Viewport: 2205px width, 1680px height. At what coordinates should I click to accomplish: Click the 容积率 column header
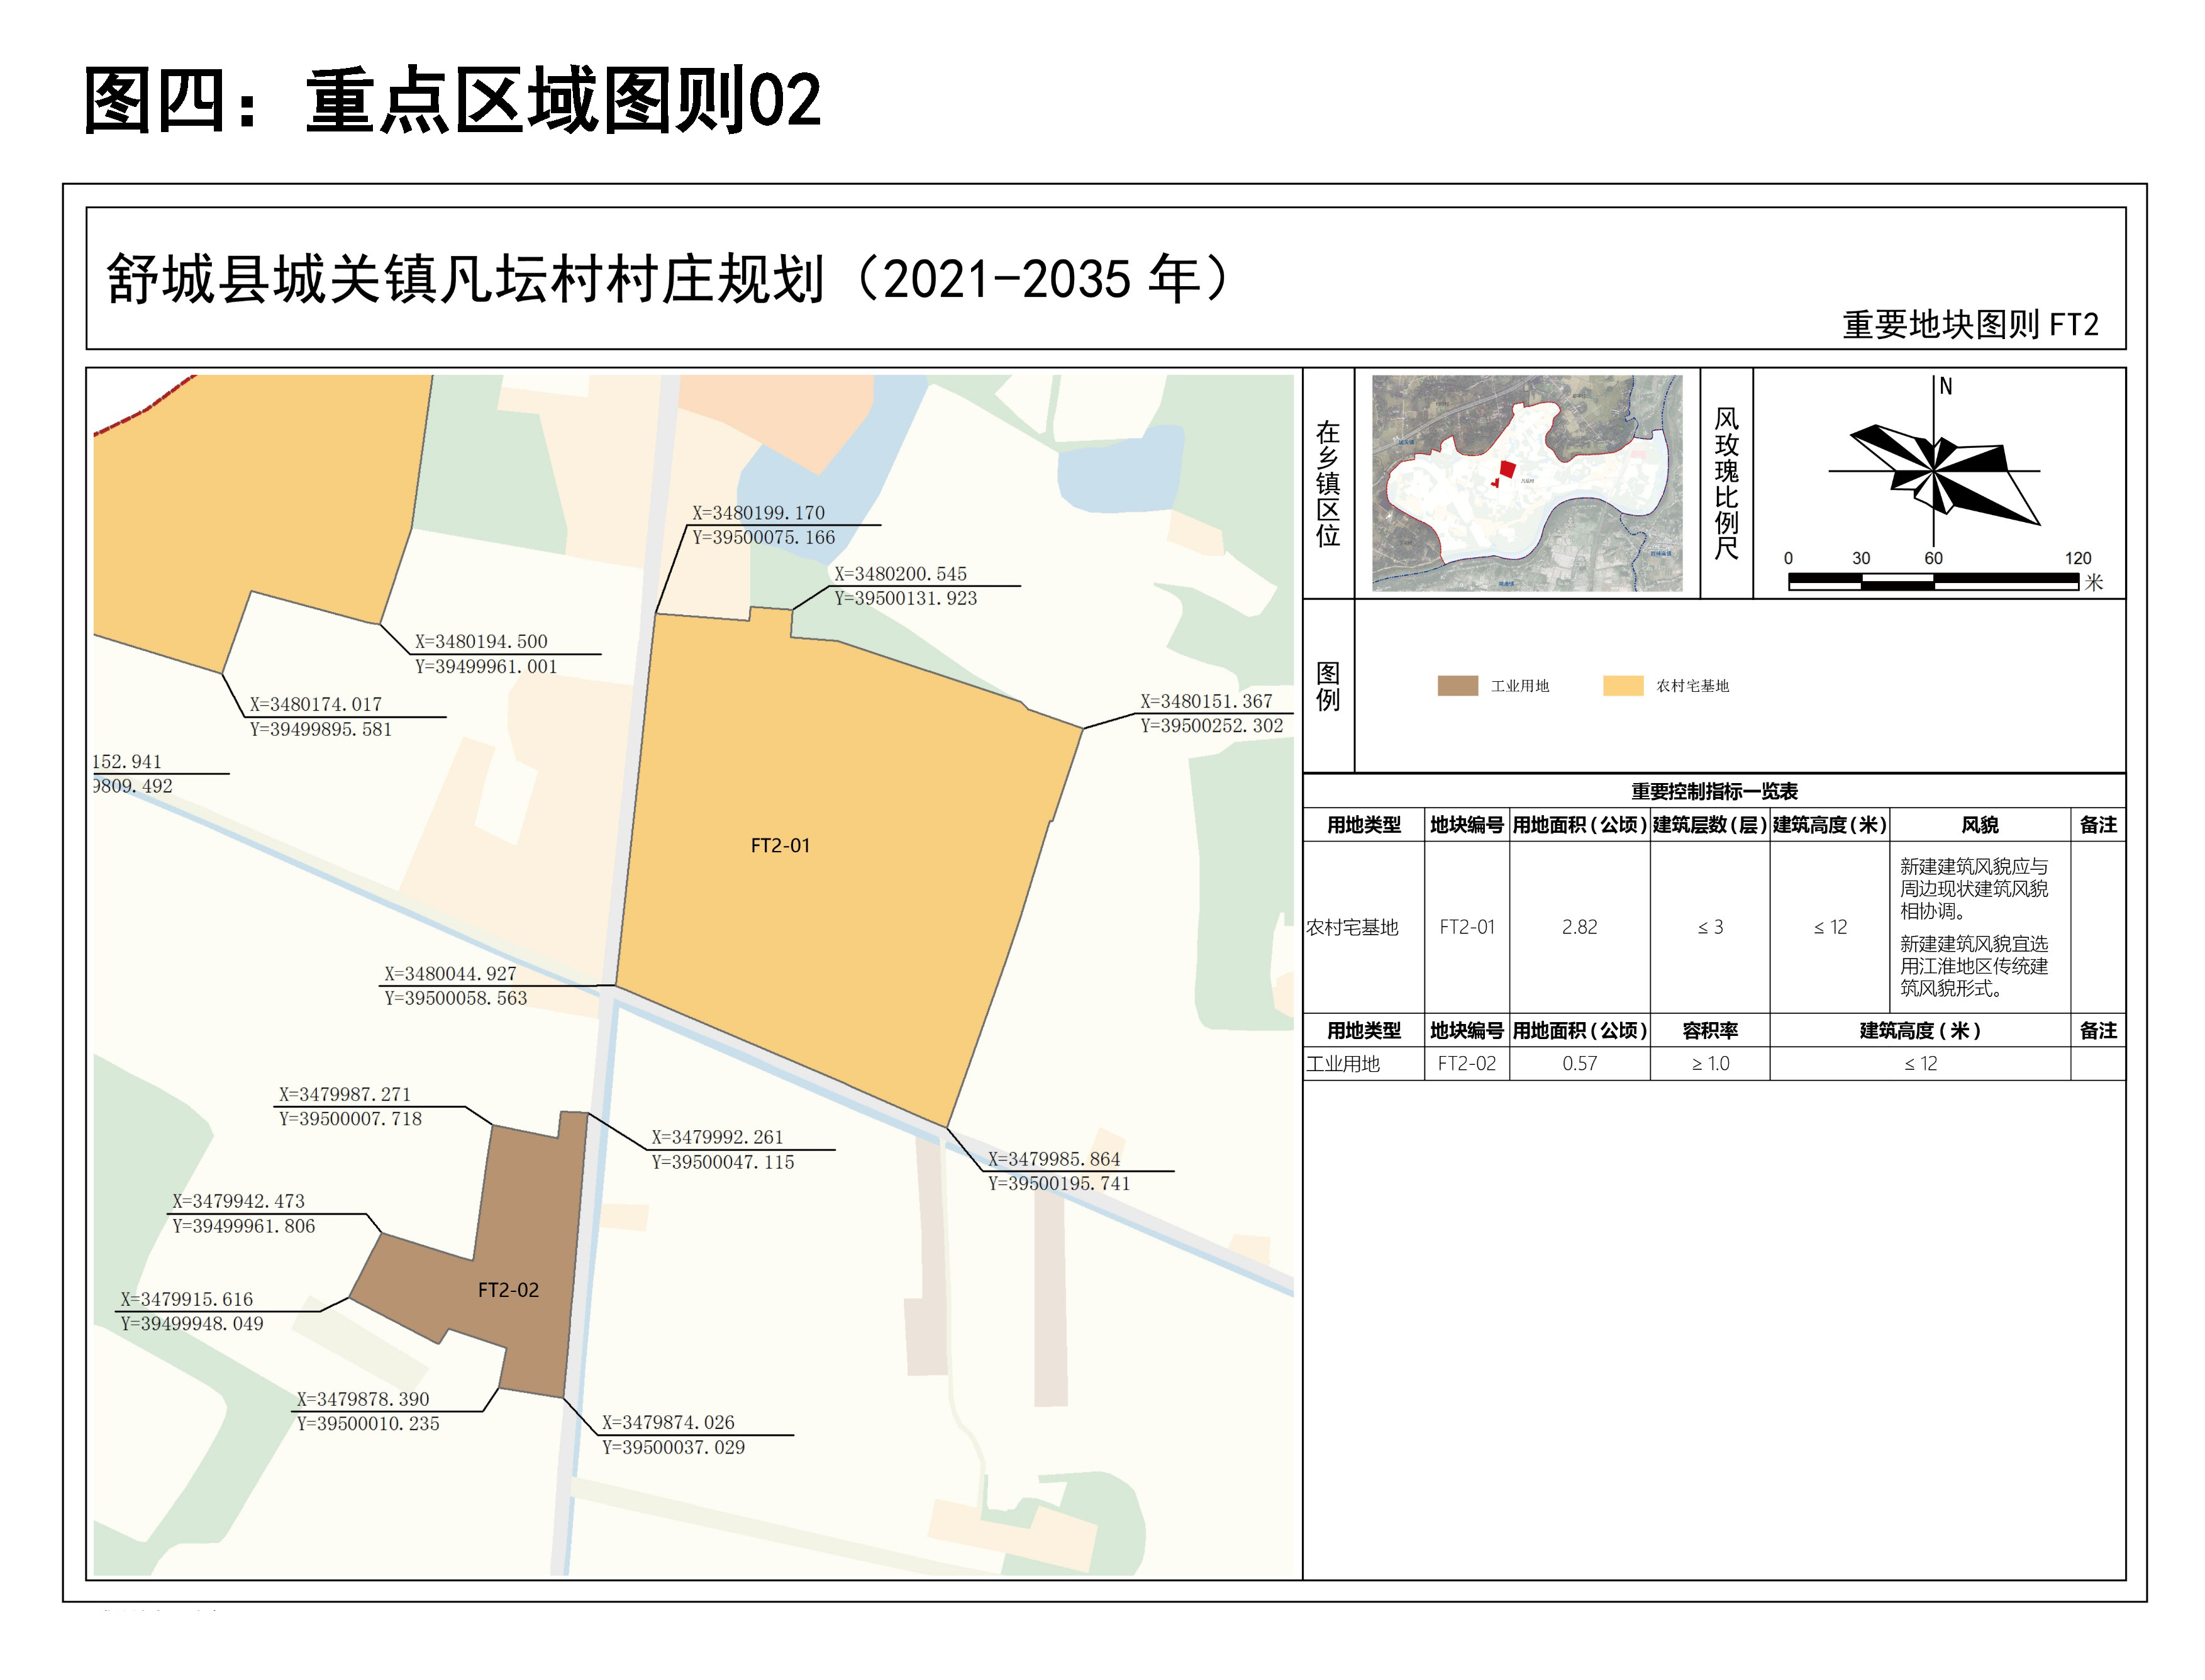(1709, 1031)
